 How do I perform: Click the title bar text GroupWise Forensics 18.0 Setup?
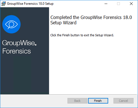[x=30, y=4]
